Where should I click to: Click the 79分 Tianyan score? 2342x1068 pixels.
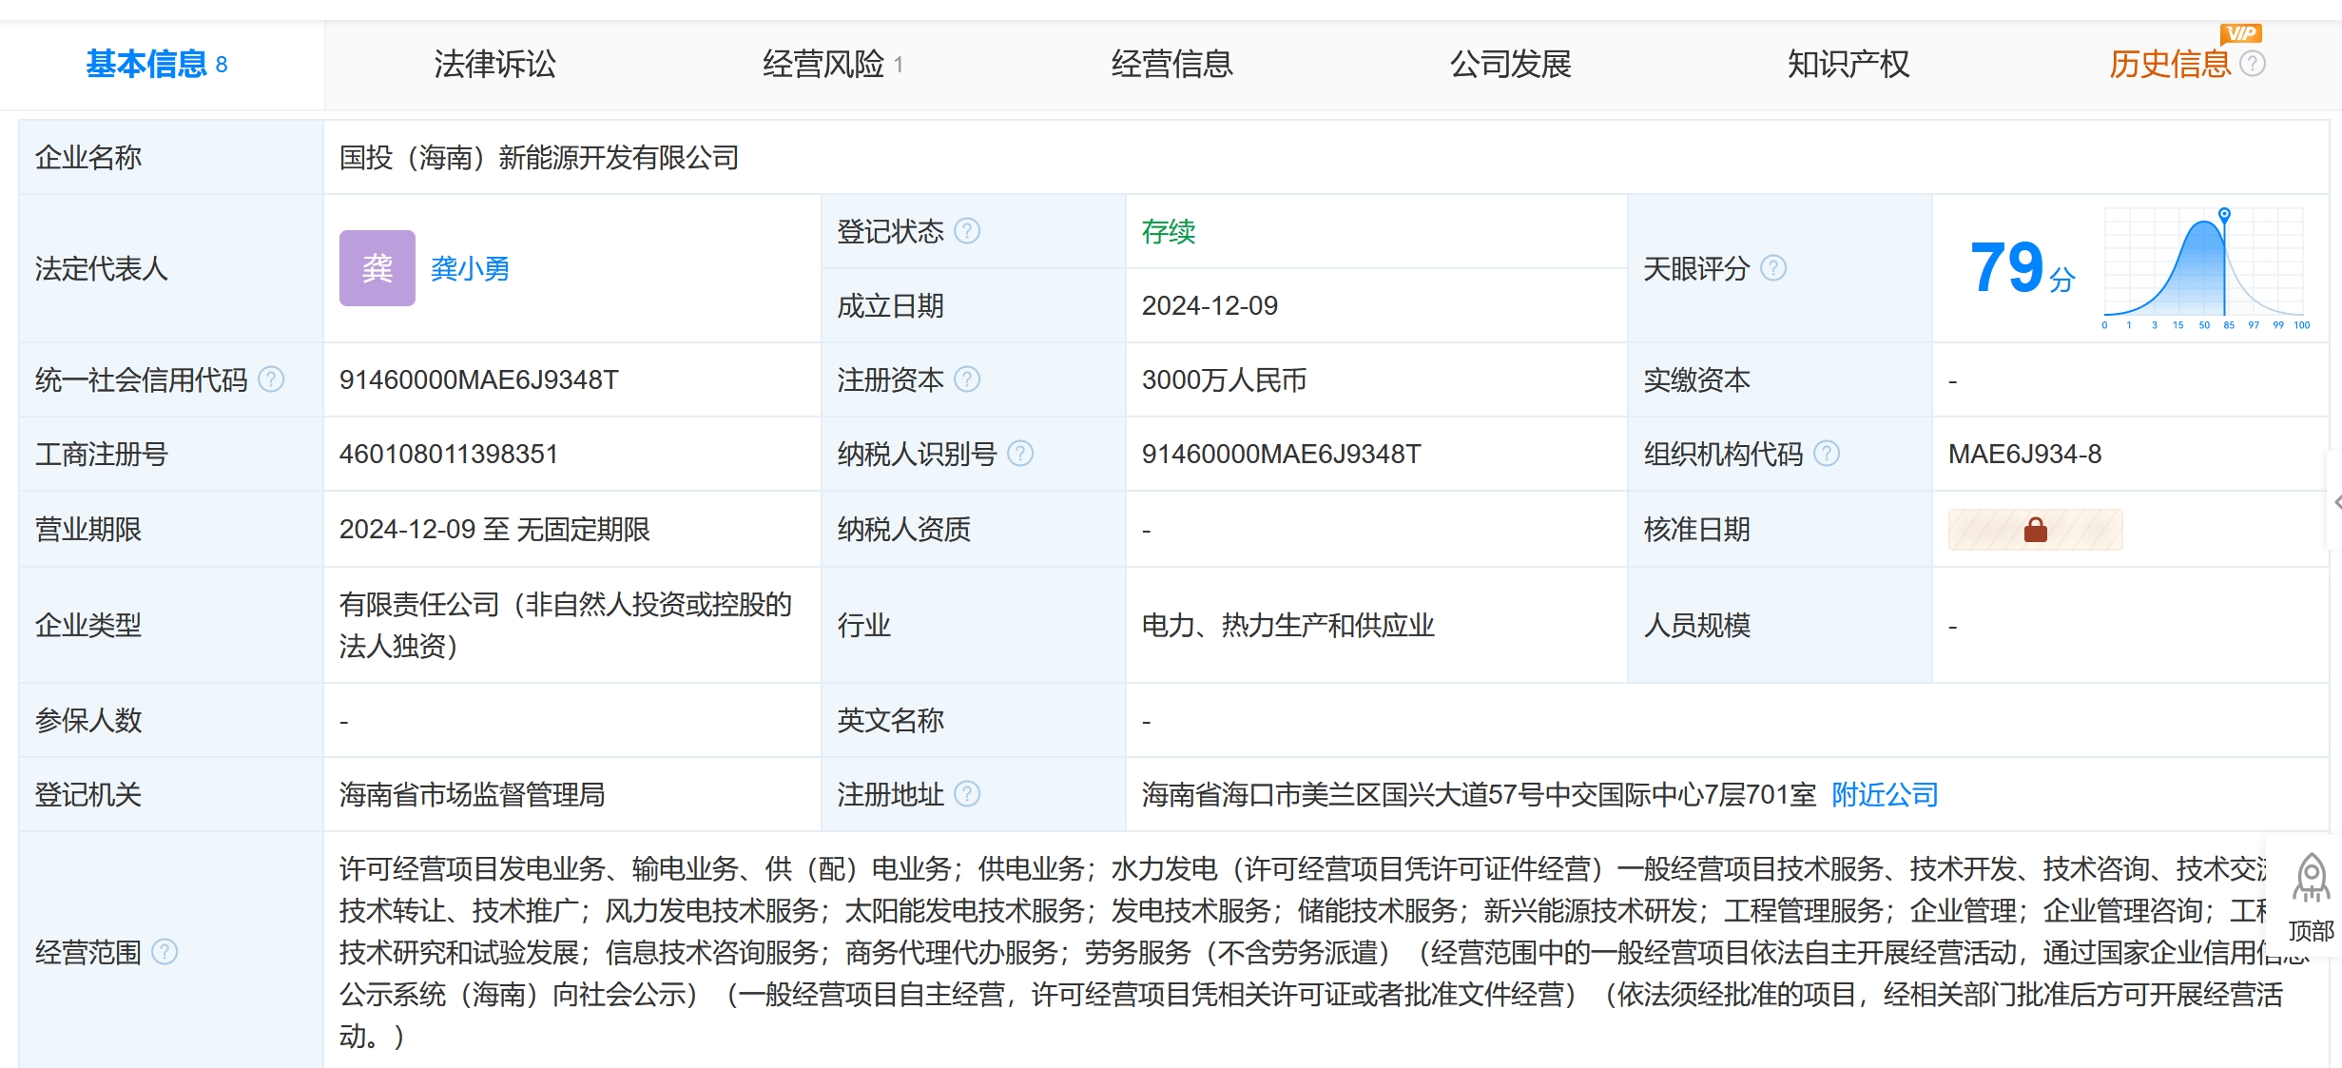(x=2022, y=268)
